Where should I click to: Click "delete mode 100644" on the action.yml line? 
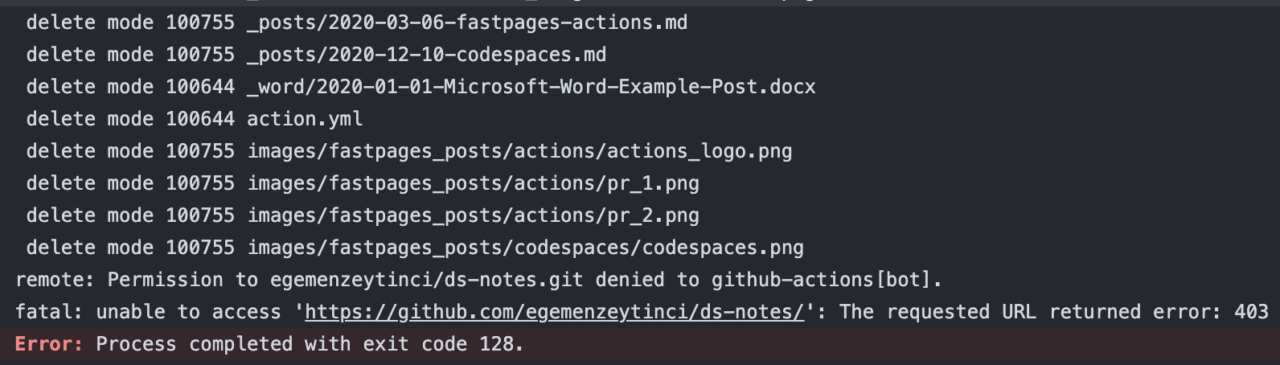(130, 119)
